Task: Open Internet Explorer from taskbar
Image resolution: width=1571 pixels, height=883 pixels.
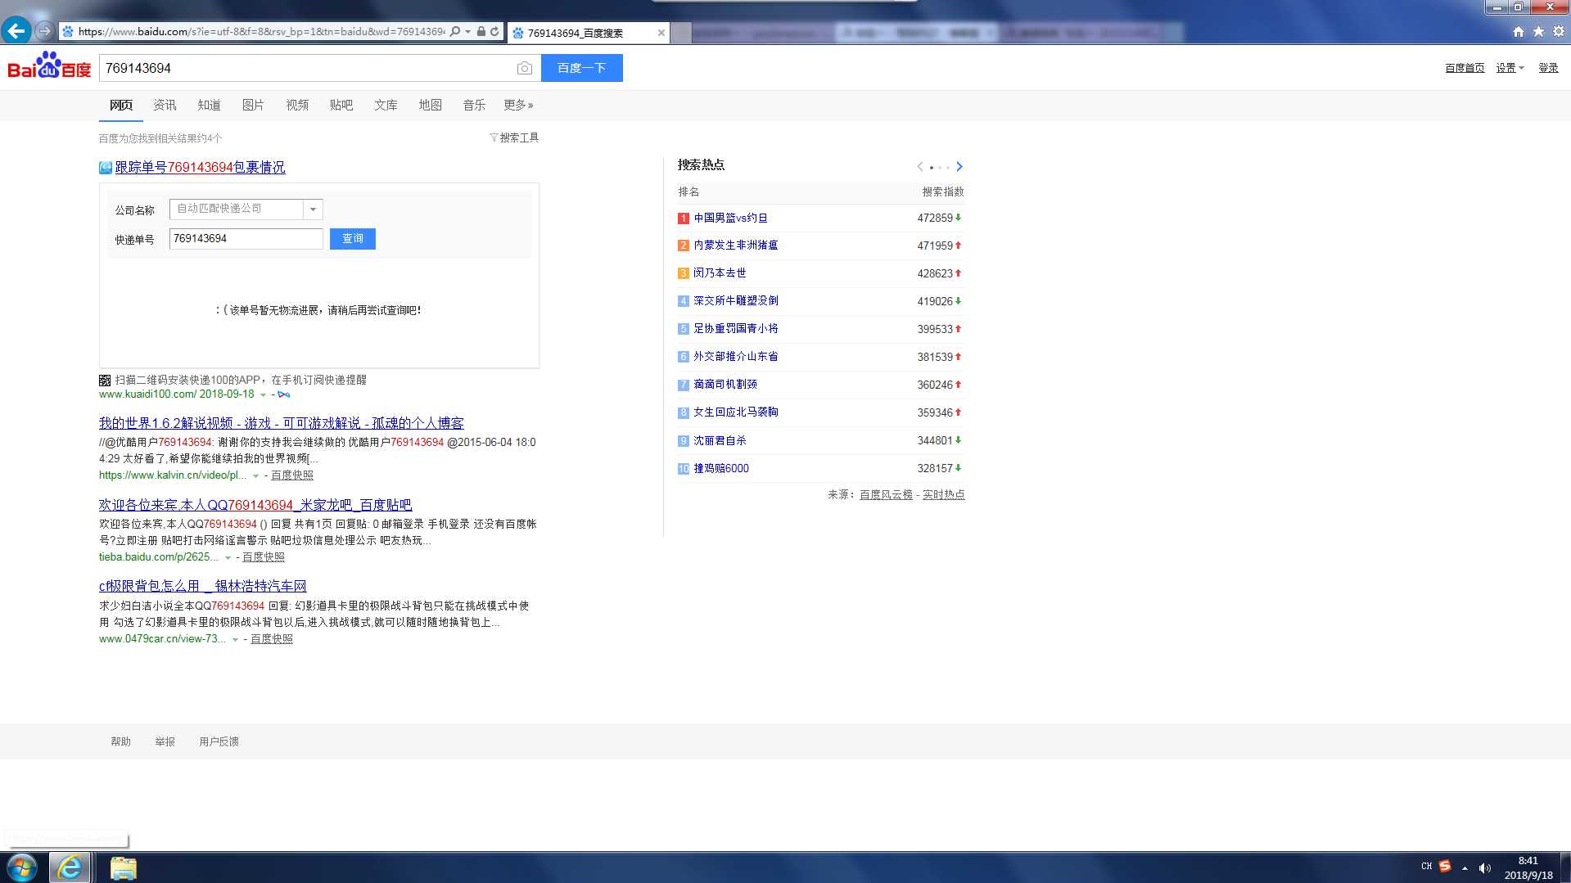Action: (x=70, y=867)
